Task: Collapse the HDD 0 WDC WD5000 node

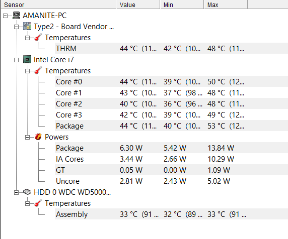Action: 16,192
